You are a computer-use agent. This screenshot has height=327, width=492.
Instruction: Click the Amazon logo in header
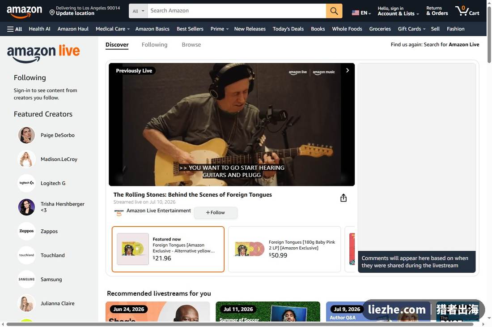click(24, 12)
